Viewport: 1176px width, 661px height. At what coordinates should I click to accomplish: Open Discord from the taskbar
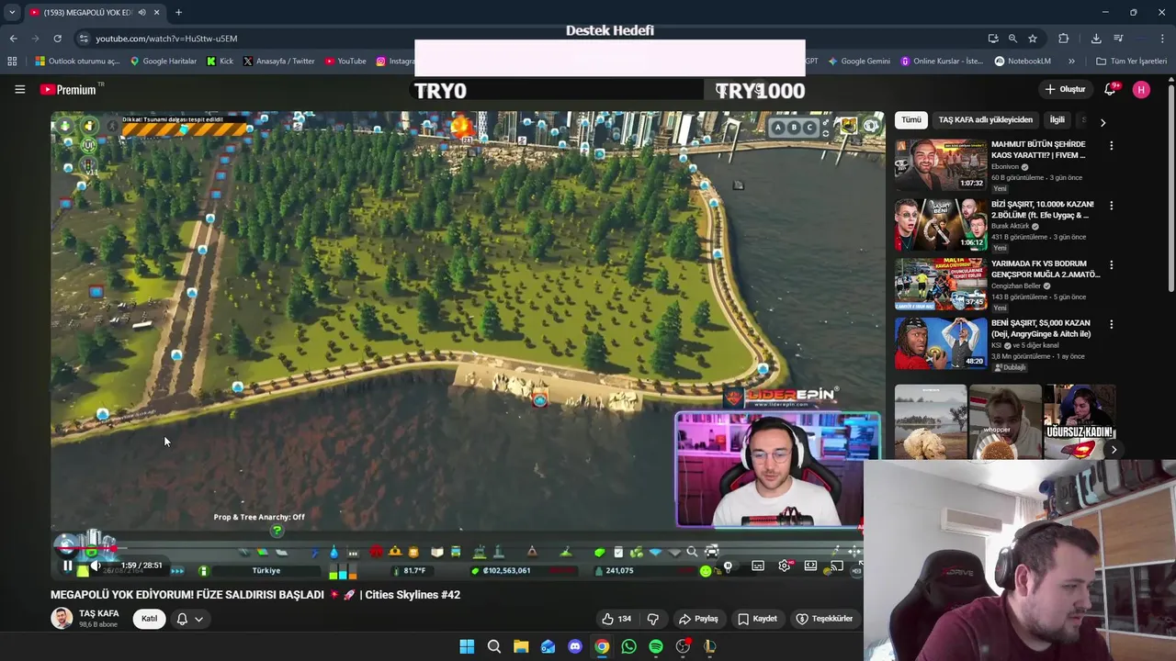click(575, 646)
